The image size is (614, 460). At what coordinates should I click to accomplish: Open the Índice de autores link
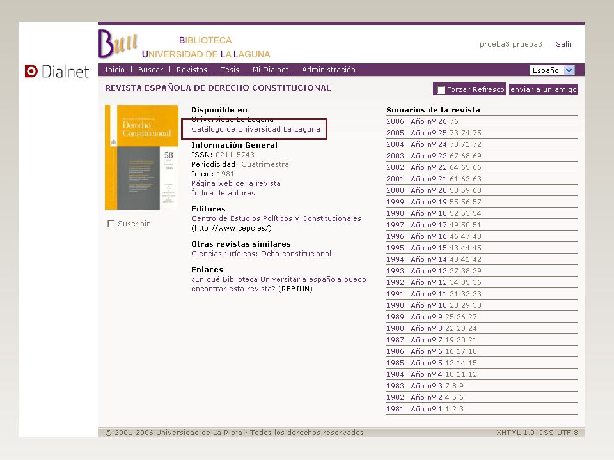click(x=223, y=193)
